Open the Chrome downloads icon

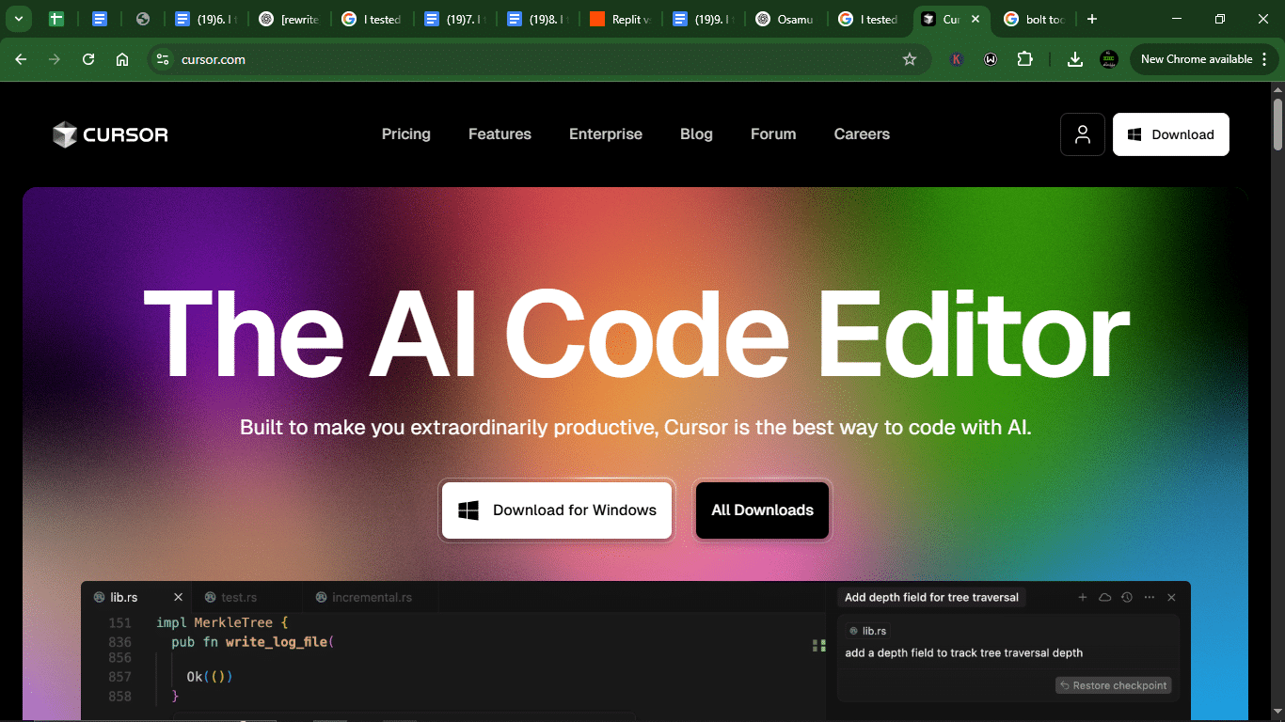tap(1075, 59)
